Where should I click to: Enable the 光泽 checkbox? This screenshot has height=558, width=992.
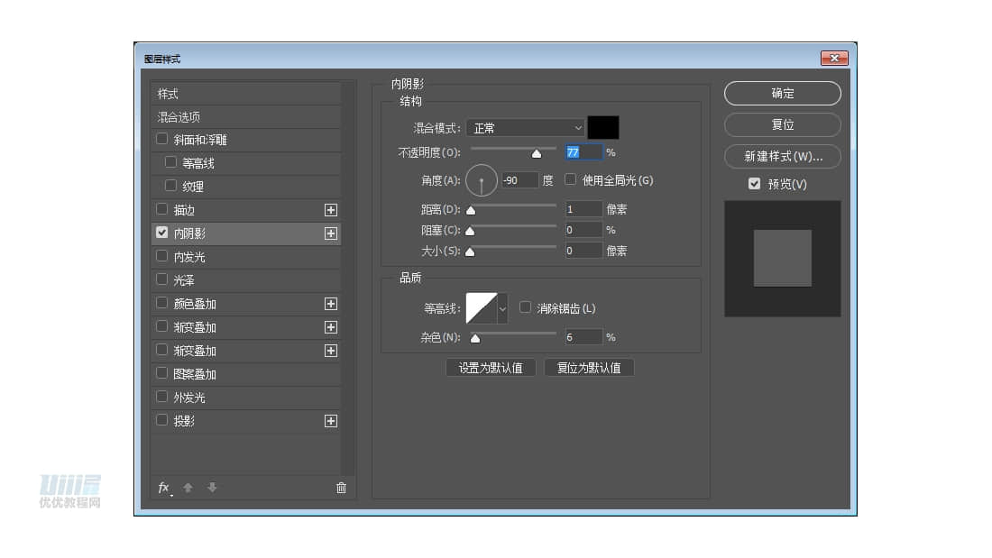162,279
